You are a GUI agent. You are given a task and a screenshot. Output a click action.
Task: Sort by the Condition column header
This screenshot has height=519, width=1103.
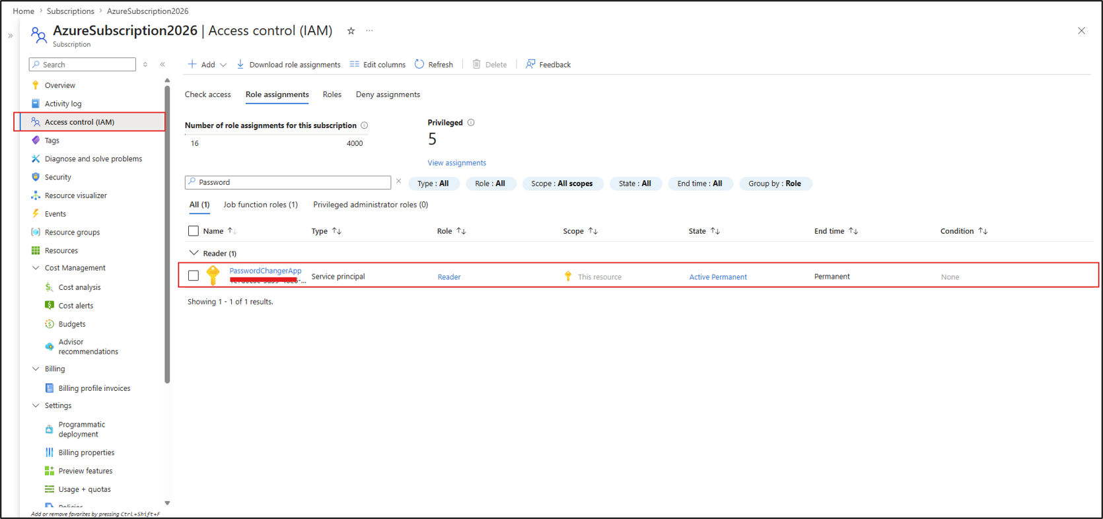pyautogui.click(x=964, y=231)
